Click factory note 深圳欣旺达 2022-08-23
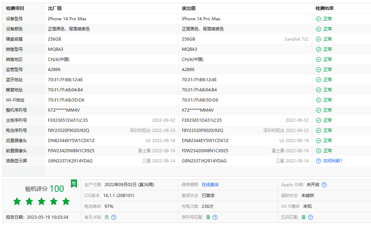 click(153, 130)
